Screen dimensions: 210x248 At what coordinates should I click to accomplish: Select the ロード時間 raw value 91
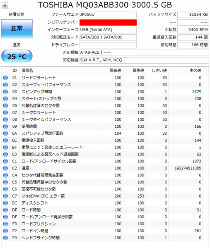click(x=199, y=210)
